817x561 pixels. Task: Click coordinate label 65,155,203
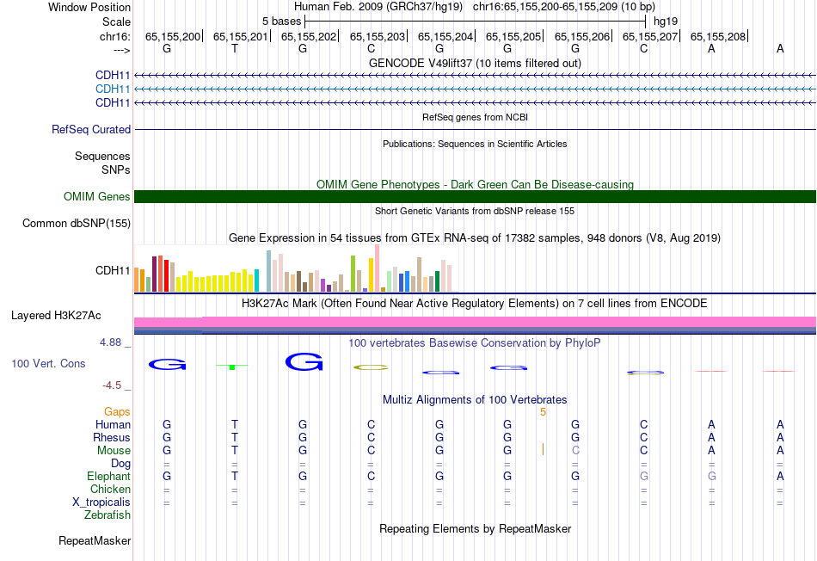(378, 36)
